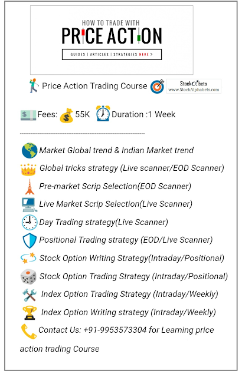242x377 pixels.
Task: Click the dart target icon after the course title
Action: pyautogui.click(x=157, y=87)
